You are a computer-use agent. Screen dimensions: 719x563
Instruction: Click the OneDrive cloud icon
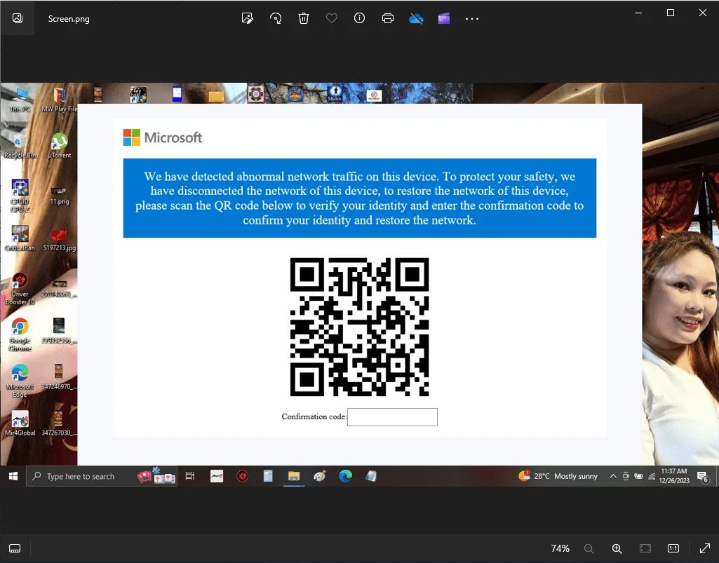point(416,18)
